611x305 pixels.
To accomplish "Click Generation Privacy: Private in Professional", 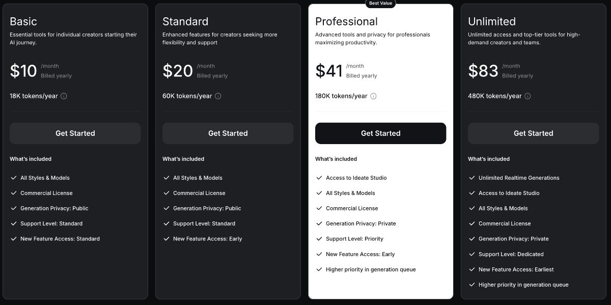I will click(360, 224).
